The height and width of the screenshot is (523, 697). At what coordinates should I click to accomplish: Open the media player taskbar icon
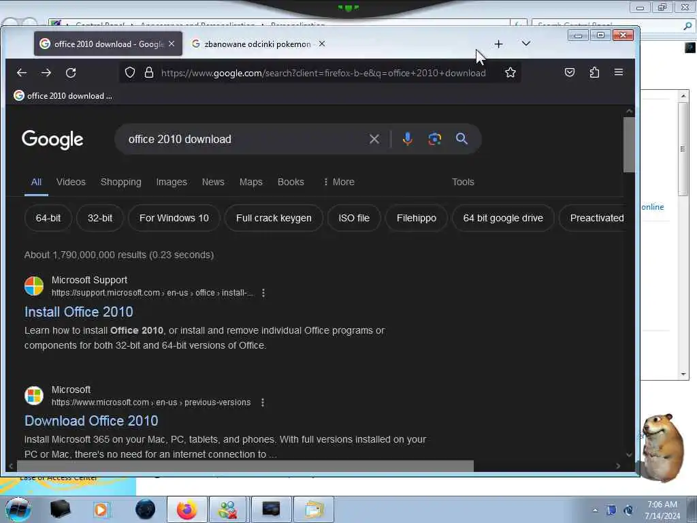click(x=101, y=509)
